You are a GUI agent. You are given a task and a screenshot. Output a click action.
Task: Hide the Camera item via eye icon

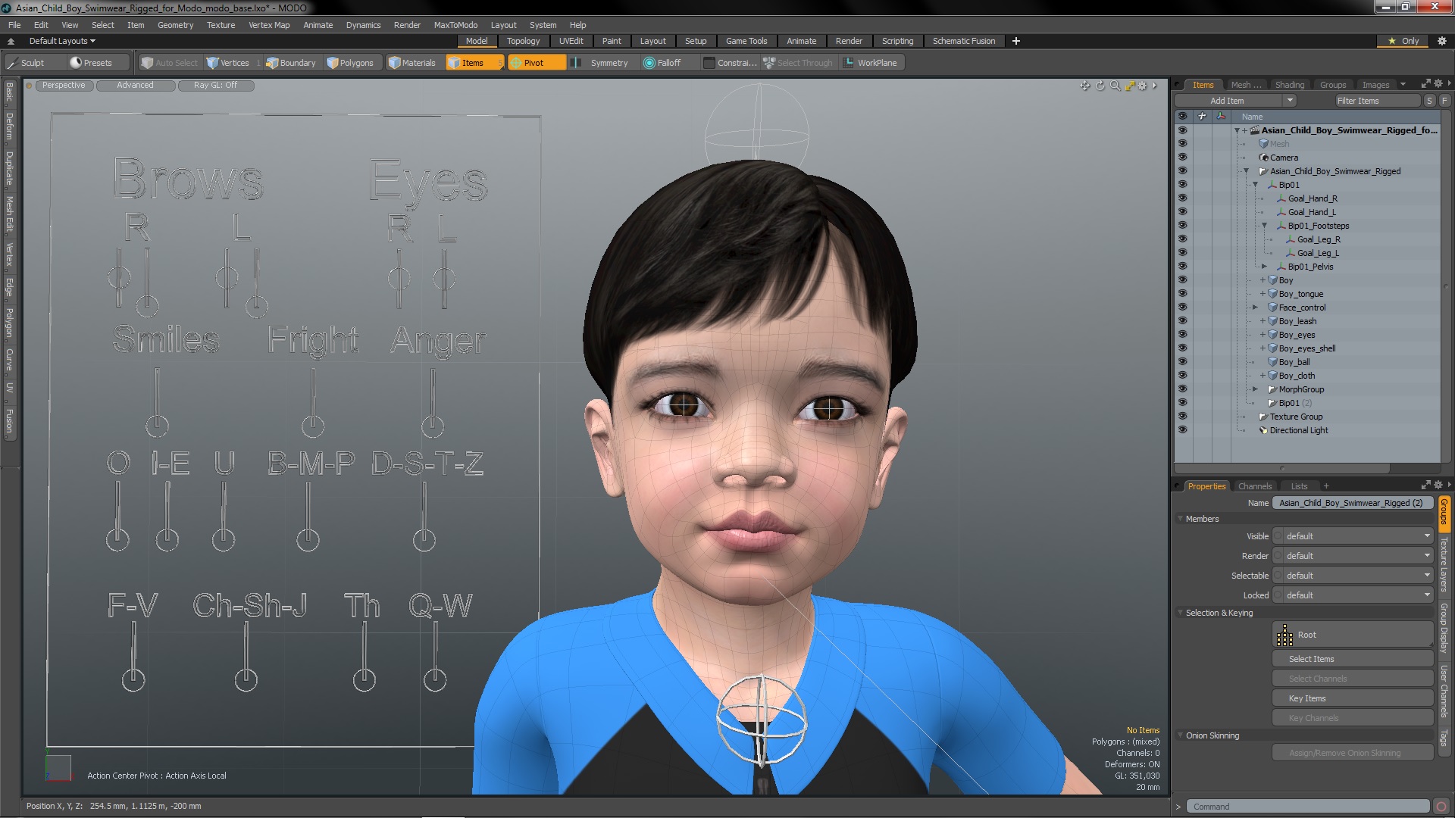[1182, 158]
